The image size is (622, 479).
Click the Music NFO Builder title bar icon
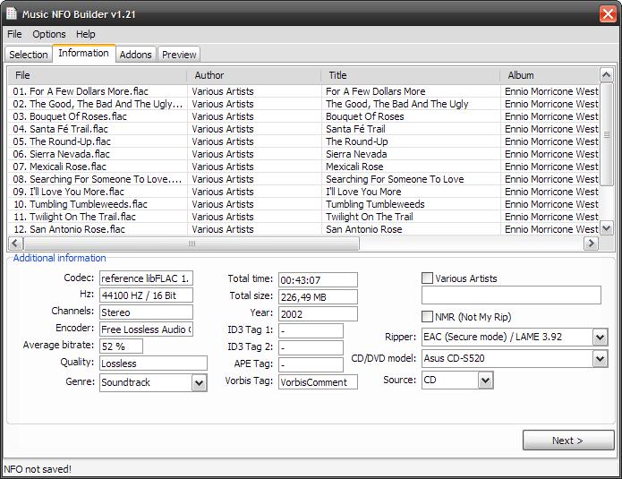coord(13,14)
